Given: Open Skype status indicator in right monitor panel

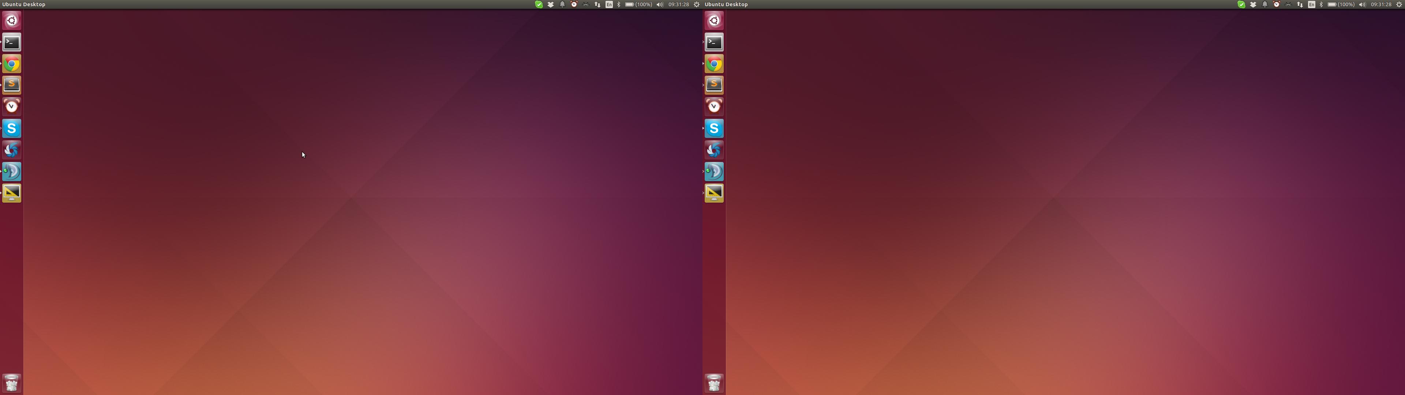Looking at the screenshot, I should pos(1241,4).
